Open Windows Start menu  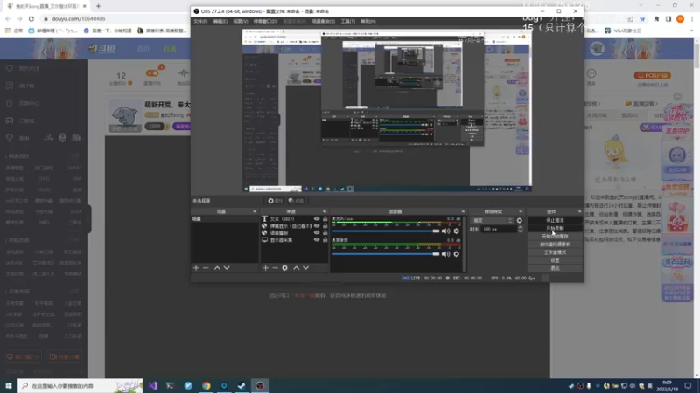click(9, 386)
